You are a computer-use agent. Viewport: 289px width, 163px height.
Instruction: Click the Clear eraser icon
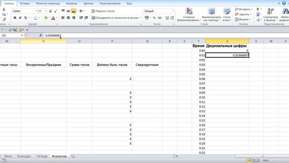tap(258, 19)
